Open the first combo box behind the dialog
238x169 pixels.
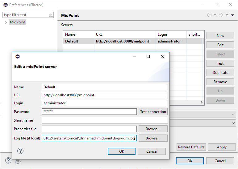pos(233,114)
